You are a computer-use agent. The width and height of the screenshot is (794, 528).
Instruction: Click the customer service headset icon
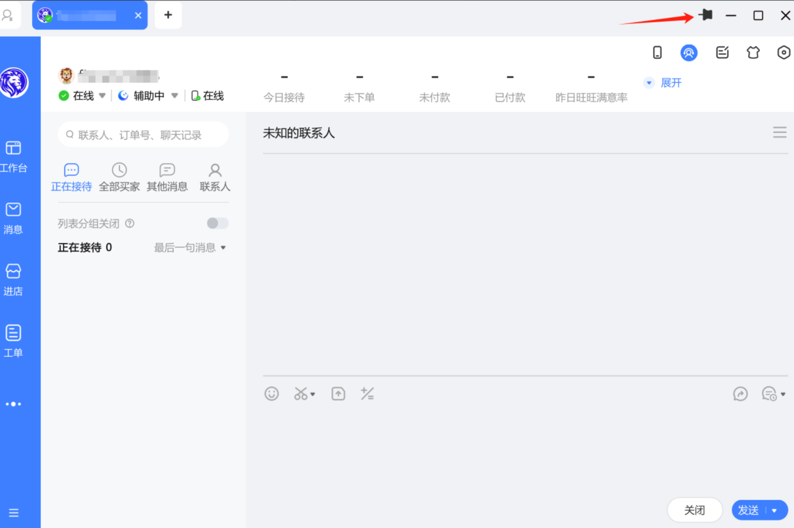(x=689, y=52)
